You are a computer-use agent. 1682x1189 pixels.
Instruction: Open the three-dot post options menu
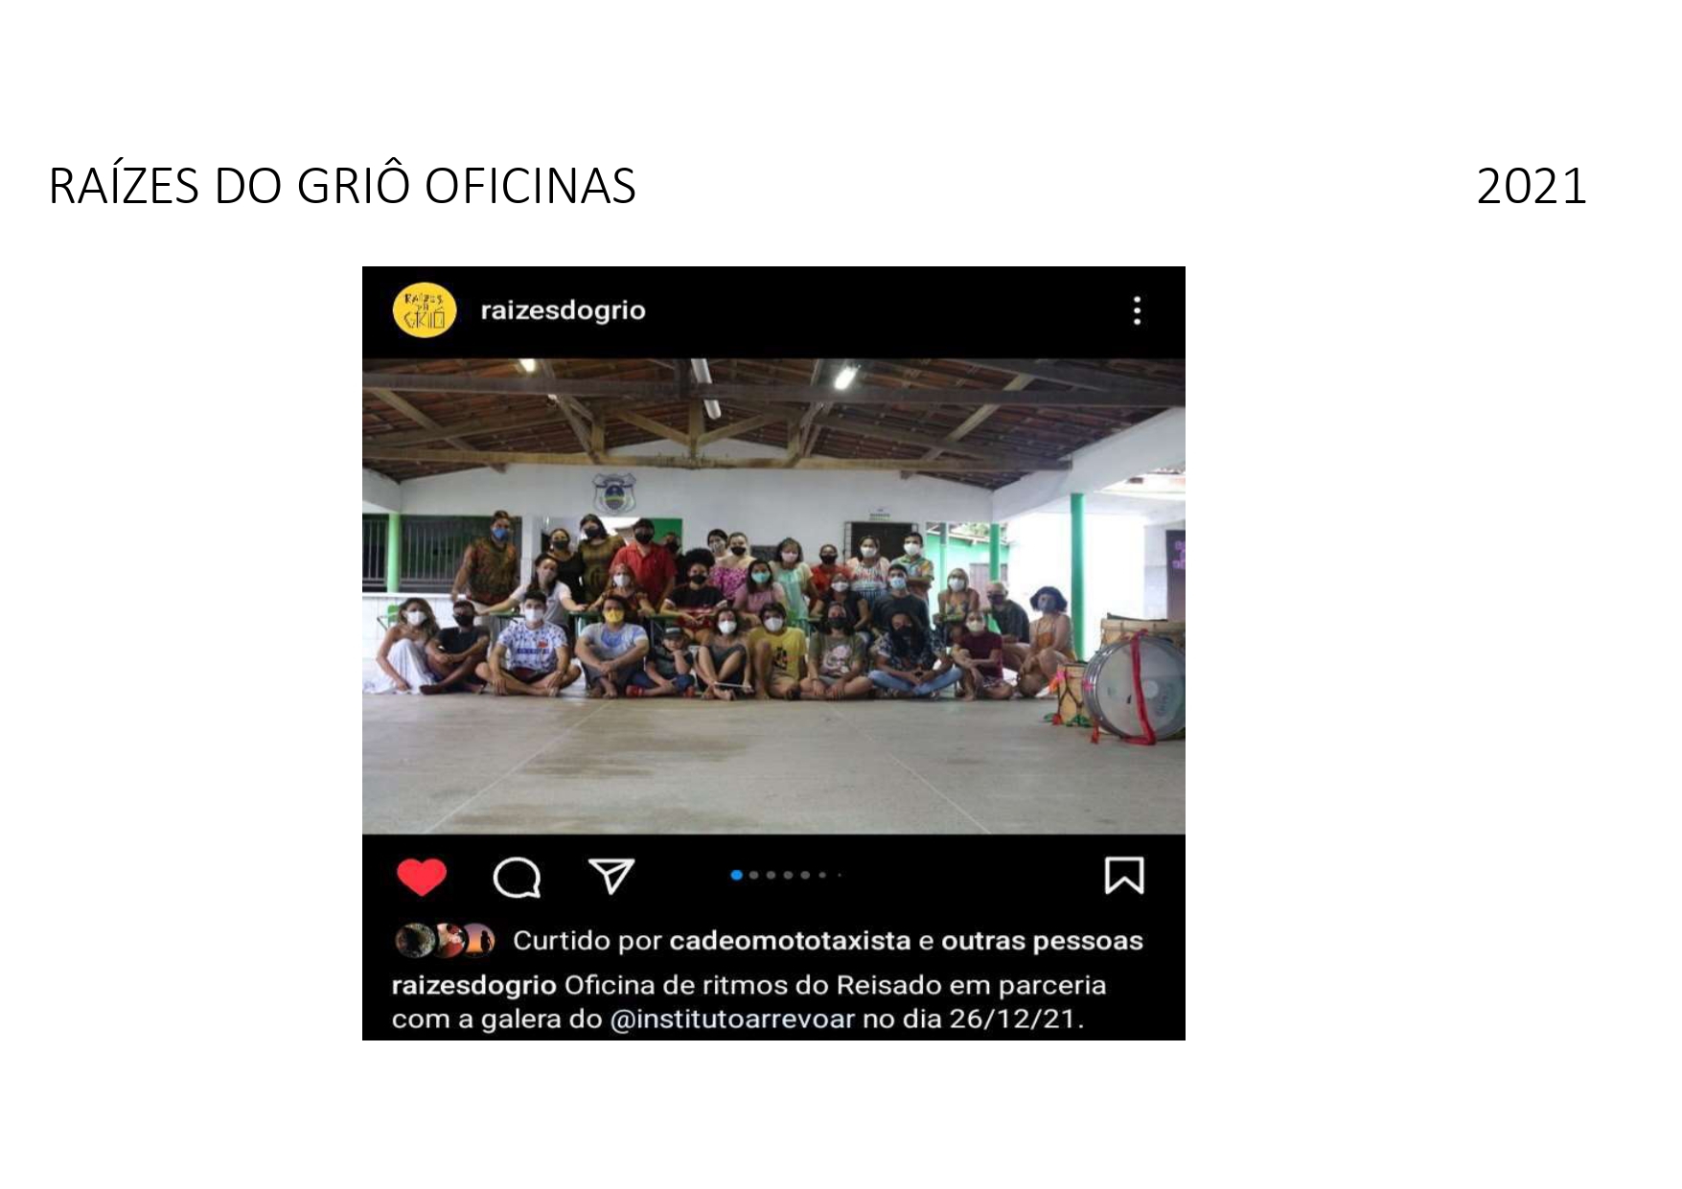point(1138,310)
